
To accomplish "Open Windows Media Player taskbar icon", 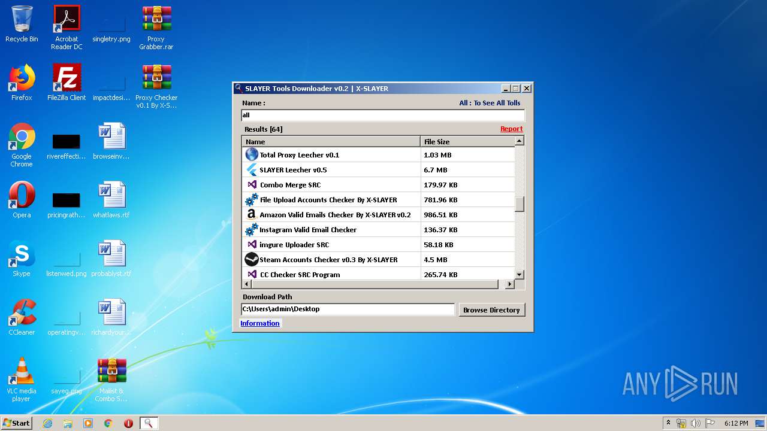I will (88, 423).
